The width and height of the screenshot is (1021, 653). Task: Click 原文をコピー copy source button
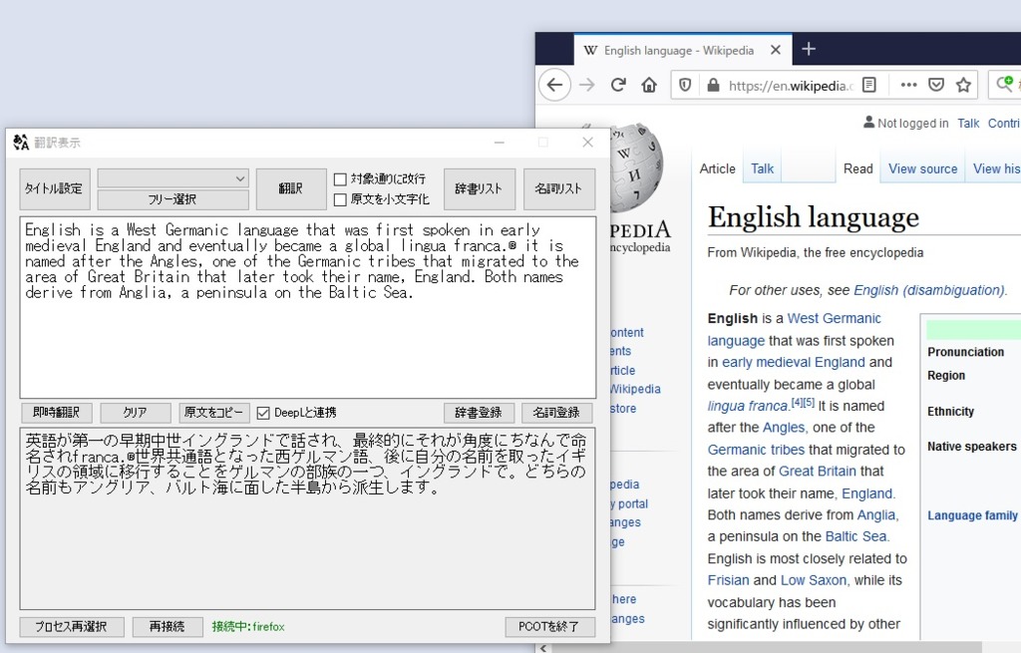(x=213, y=413)
